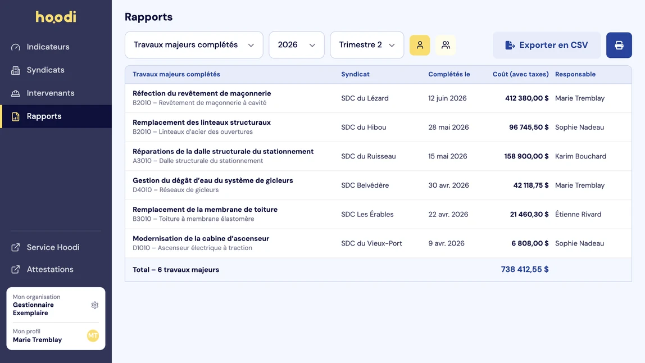The height and width of the screenshot is (363, 645).
Task: Open the Travaux majeurs complétés dropdown
Action: [194, 45]
